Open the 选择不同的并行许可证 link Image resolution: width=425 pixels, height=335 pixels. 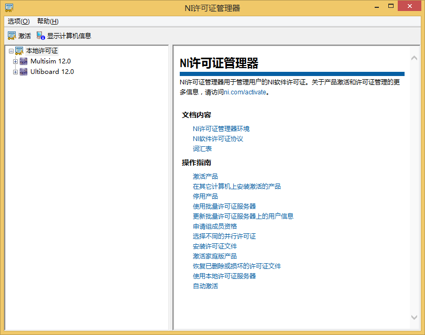pos(224,236)
